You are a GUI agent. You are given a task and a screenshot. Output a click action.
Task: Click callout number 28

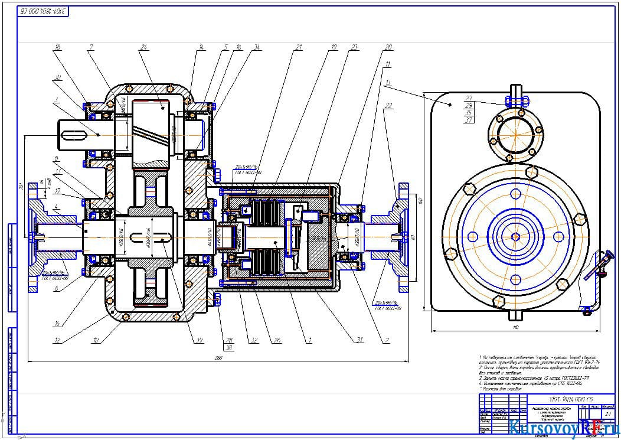pyautogui.click(x=229, y=340)
